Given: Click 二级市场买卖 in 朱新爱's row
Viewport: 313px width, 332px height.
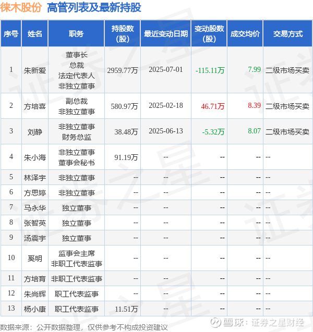Looking at the screenshot, I should click(287, 70).
